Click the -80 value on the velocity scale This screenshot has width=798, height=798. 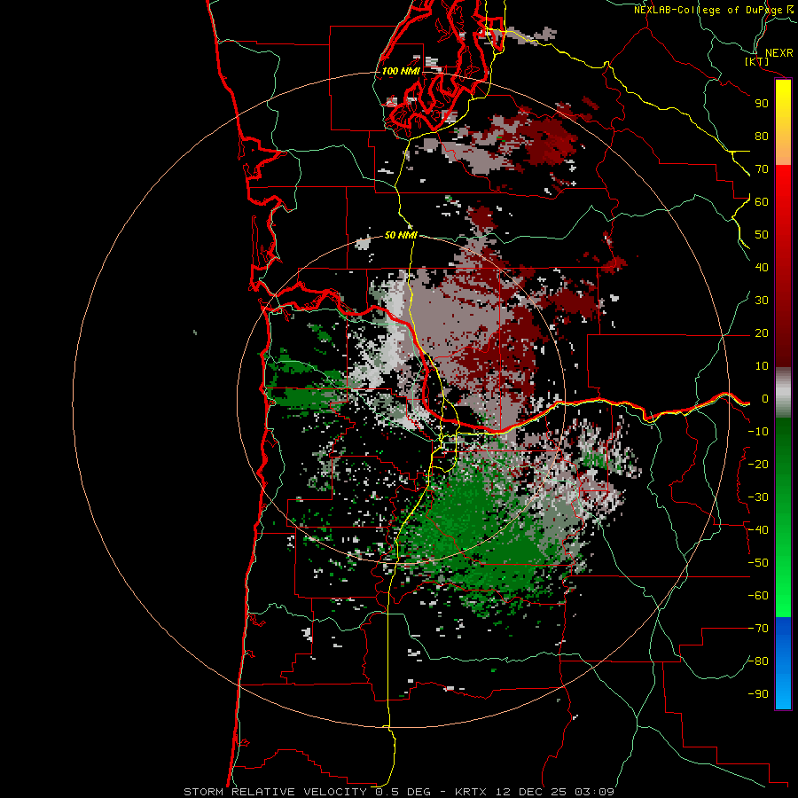[758, 661]
